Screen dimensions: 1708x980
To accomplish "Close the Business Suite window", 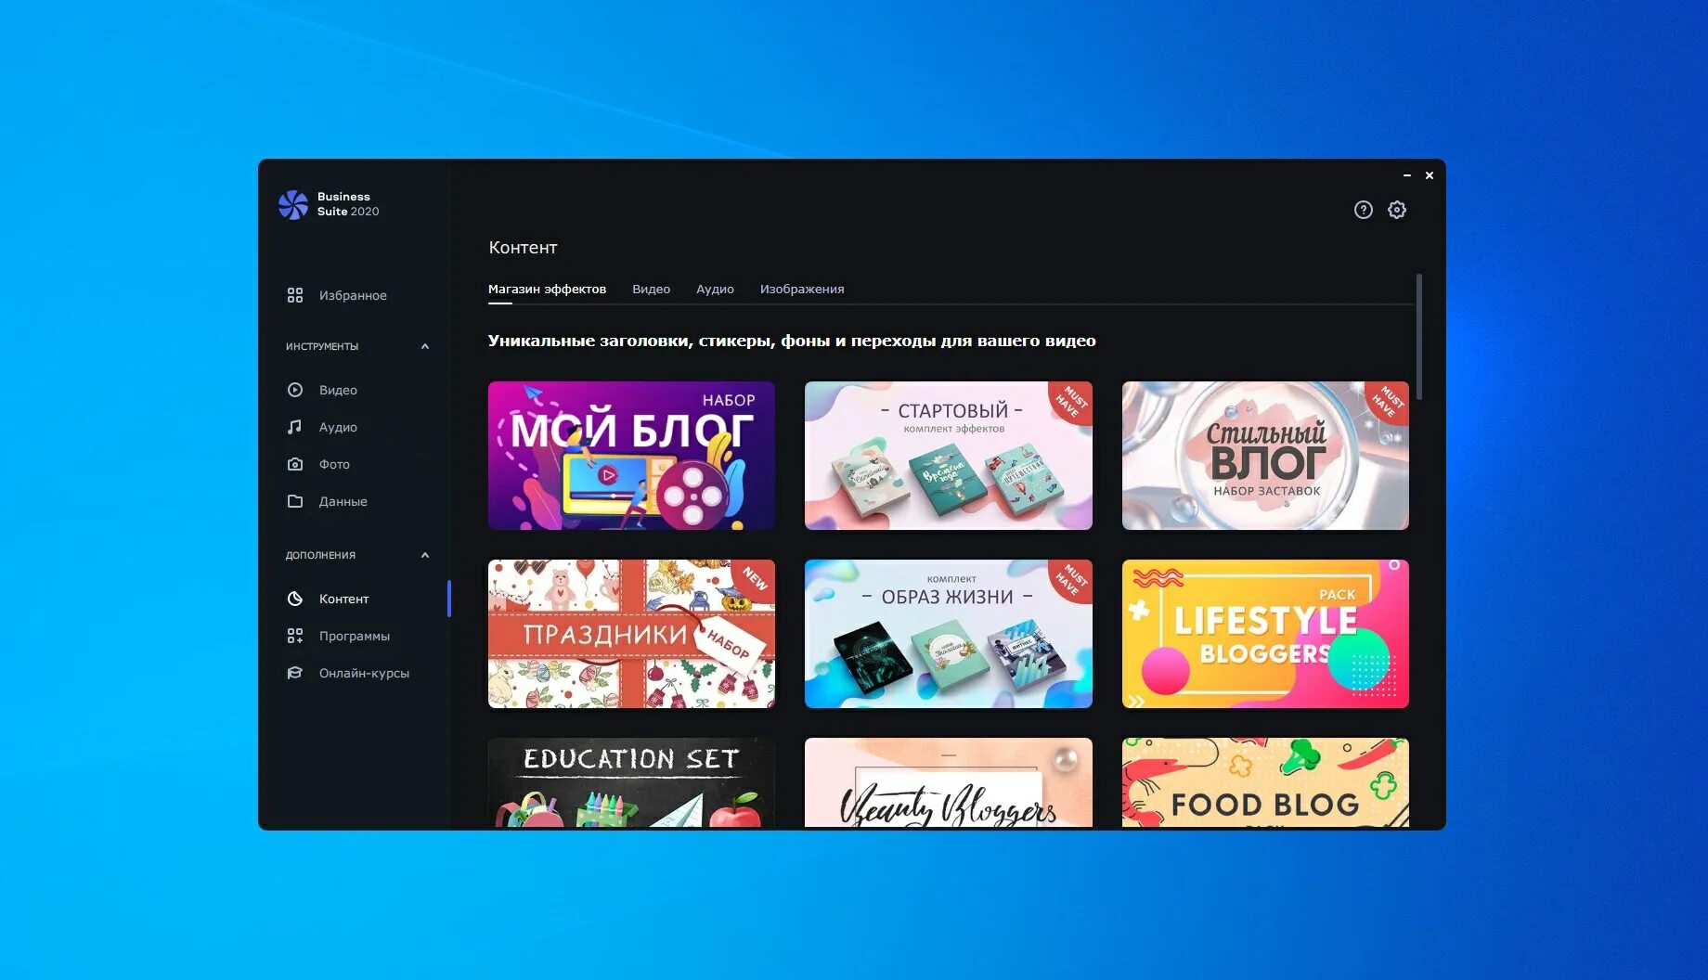I will click(1430, 175).
